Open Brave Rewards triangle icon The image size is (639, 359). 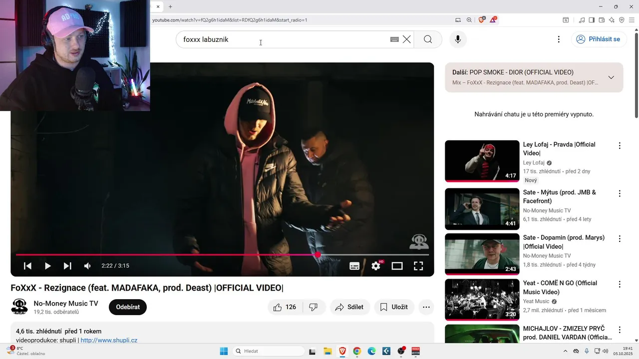click(493, 20)
